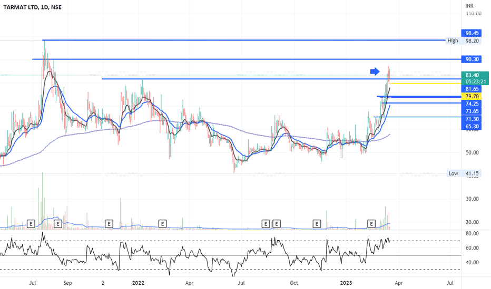This screenshot has height=289, width=491.
Task: Click the RSI axis 80.00 value
Action: [x=472, y=234]
